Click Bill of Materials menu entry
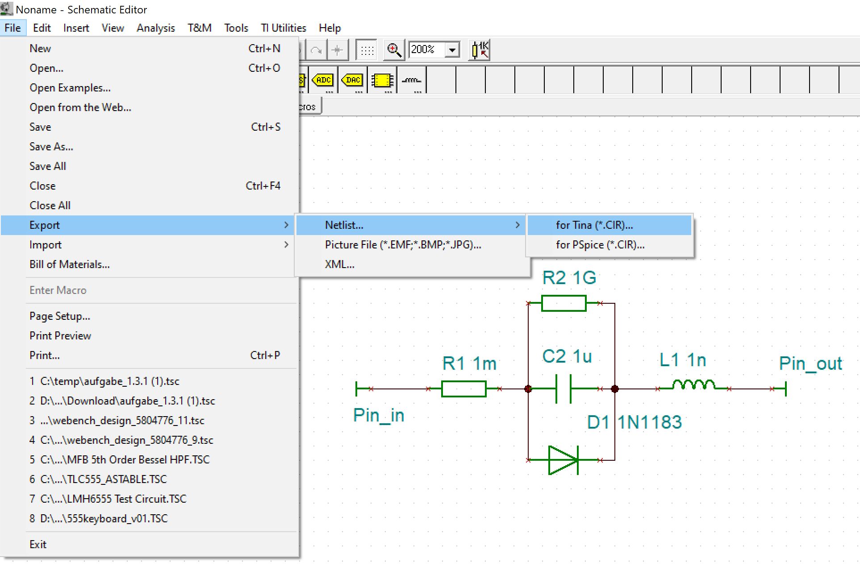This screenshot has height=566, width=860. (x=70, y=264)
